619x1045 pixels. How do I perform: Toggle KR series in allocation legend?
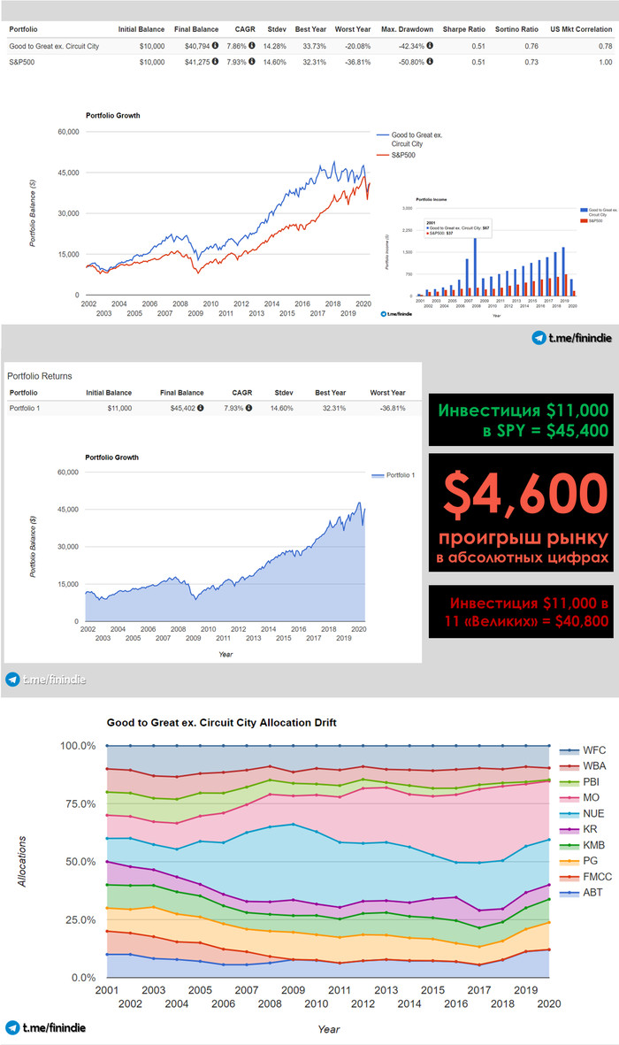tap(578, 829)
